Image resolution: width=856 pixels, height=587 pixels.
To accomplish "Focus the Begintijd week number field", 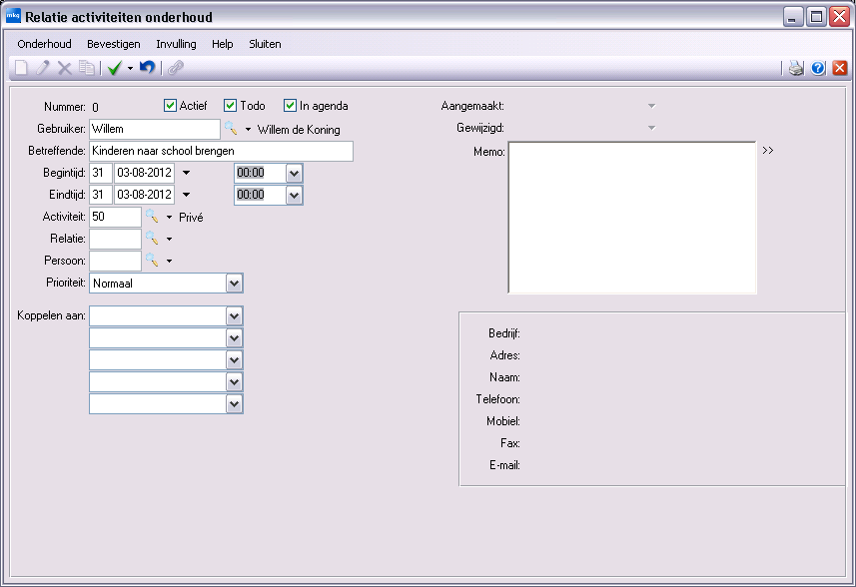I will pyautogui.click(x=101, y=173).
